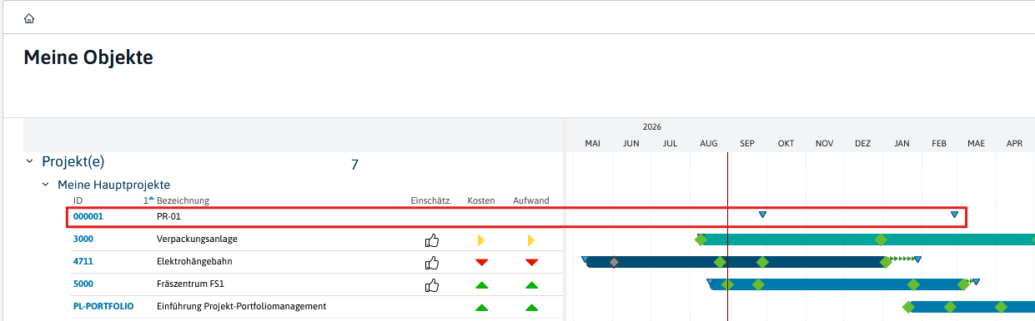Open project 4711
This screenshot has width=1035, height=321.
[83, 261]
